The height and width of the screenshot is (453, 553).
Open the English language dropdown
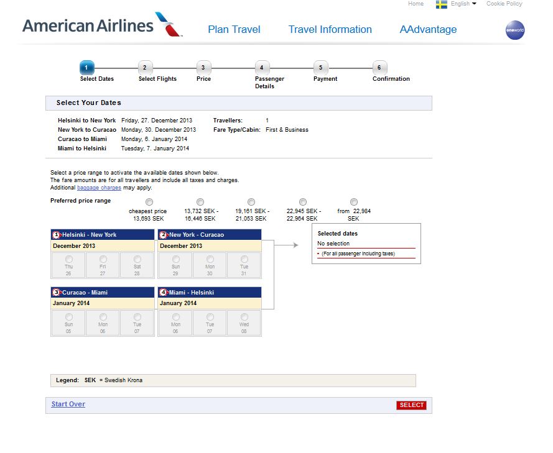pos(463,4)
